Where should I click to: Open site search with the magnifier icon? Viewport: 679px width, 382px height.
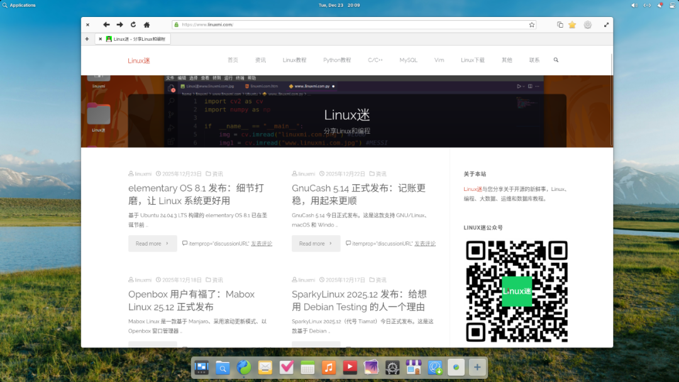click(x=556, y=60)
